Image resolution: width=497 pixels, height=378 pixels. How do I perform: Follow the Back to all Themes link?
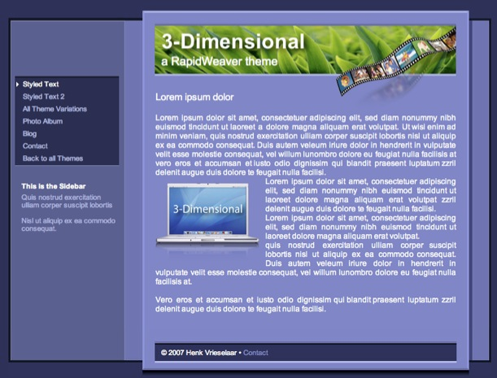click(x=53, y=159)
